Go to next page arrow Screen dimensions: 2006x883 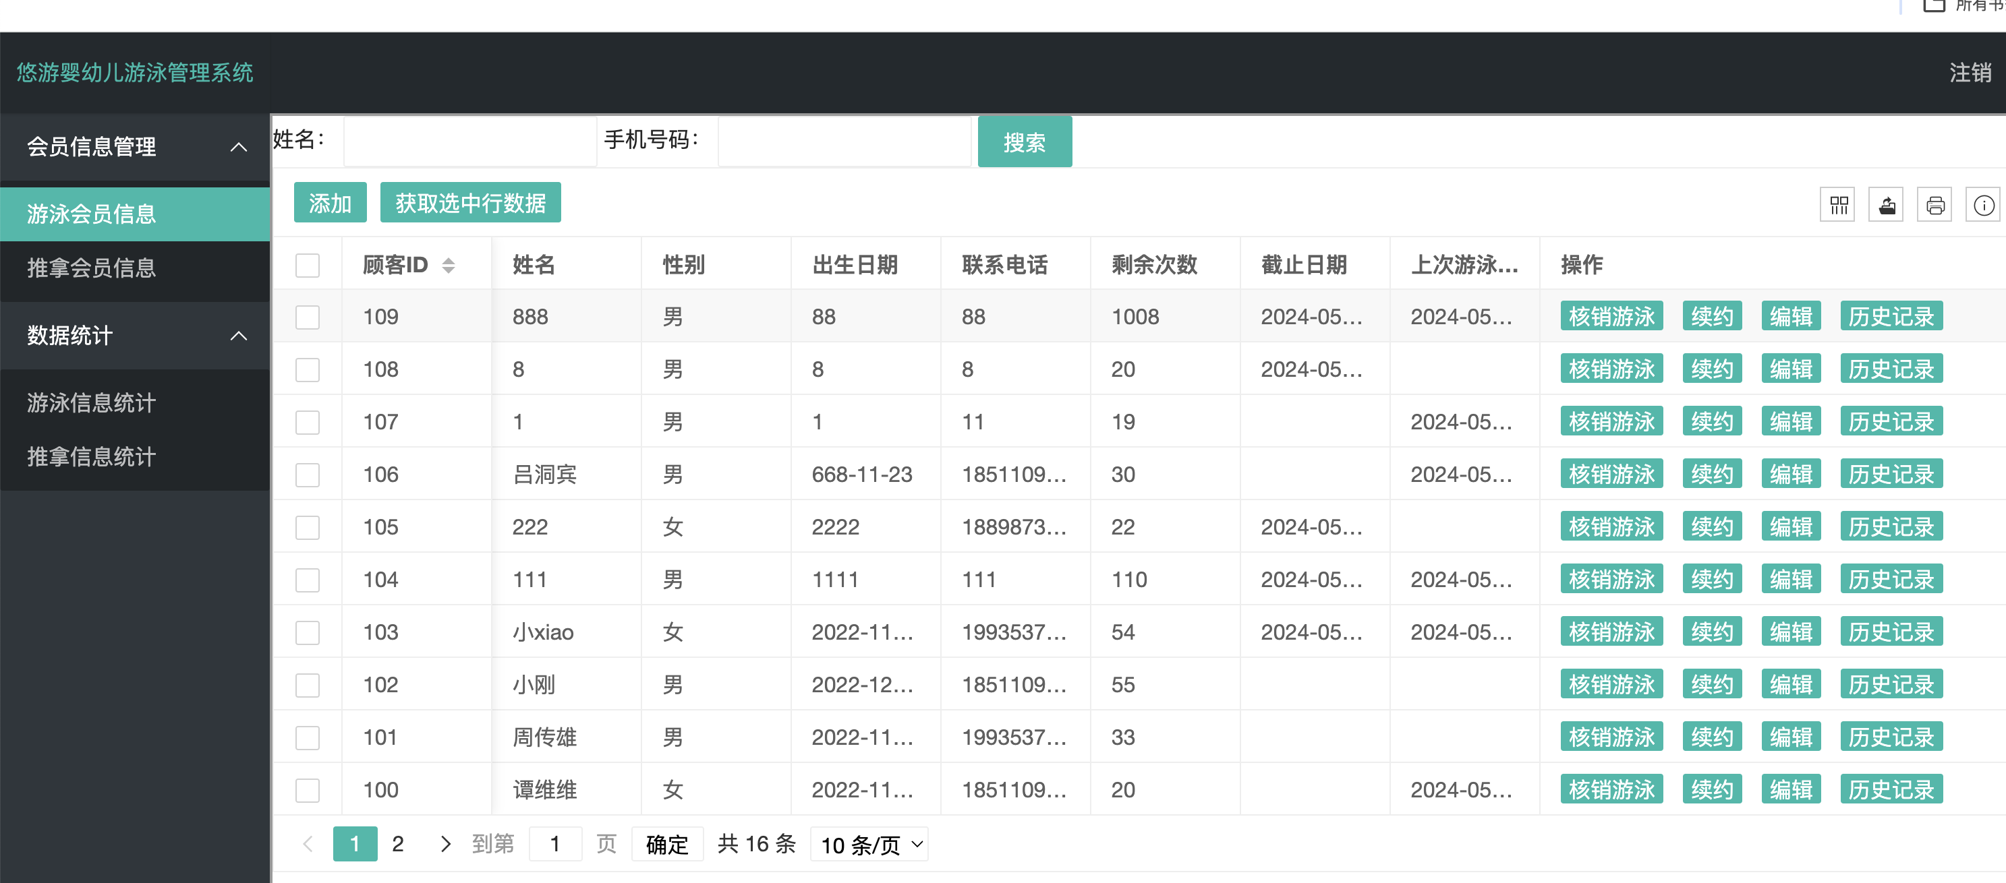tap(445, 844)
